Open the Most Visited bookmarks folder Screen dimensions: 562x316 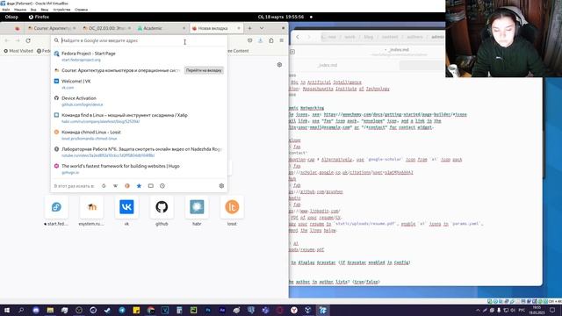(18, 51)
